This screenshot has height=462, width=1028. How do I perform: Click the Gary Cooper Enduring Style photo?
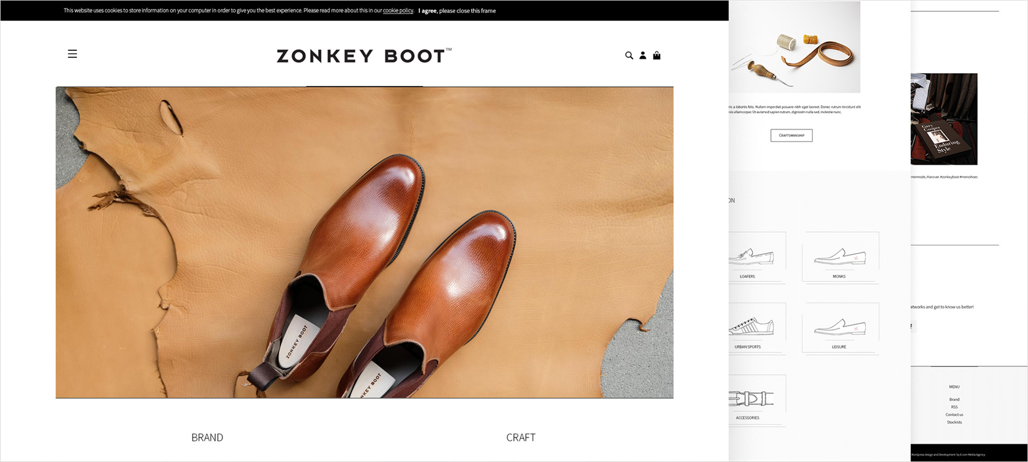point(944,119)
